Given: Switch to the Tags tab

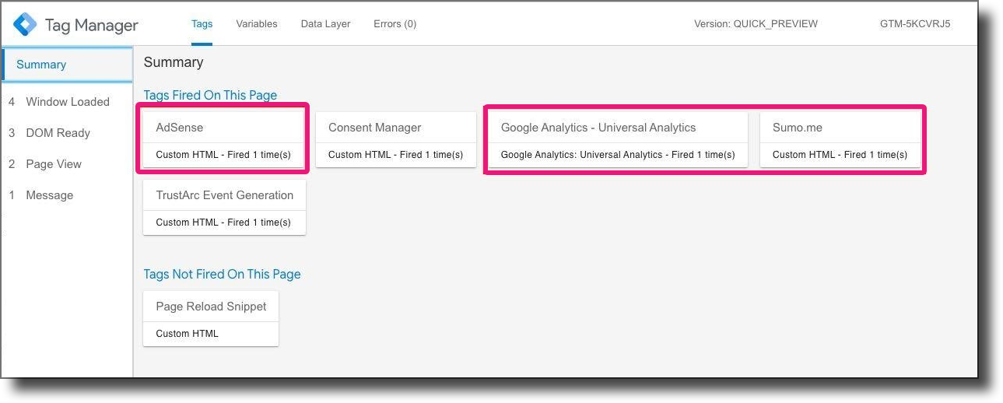Looking at the screenshot, I should click(x=202, y=24).
